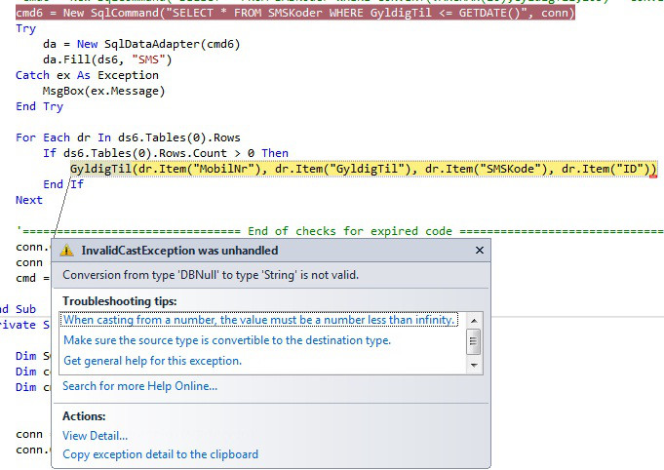Open the casting from a number tip

click(258, 320)
